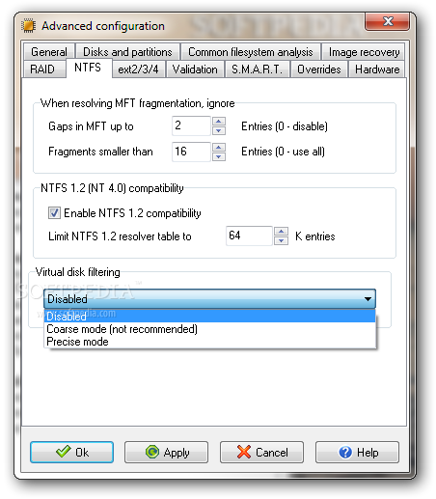Select the NTFS tab

click(x=88, y=68)
